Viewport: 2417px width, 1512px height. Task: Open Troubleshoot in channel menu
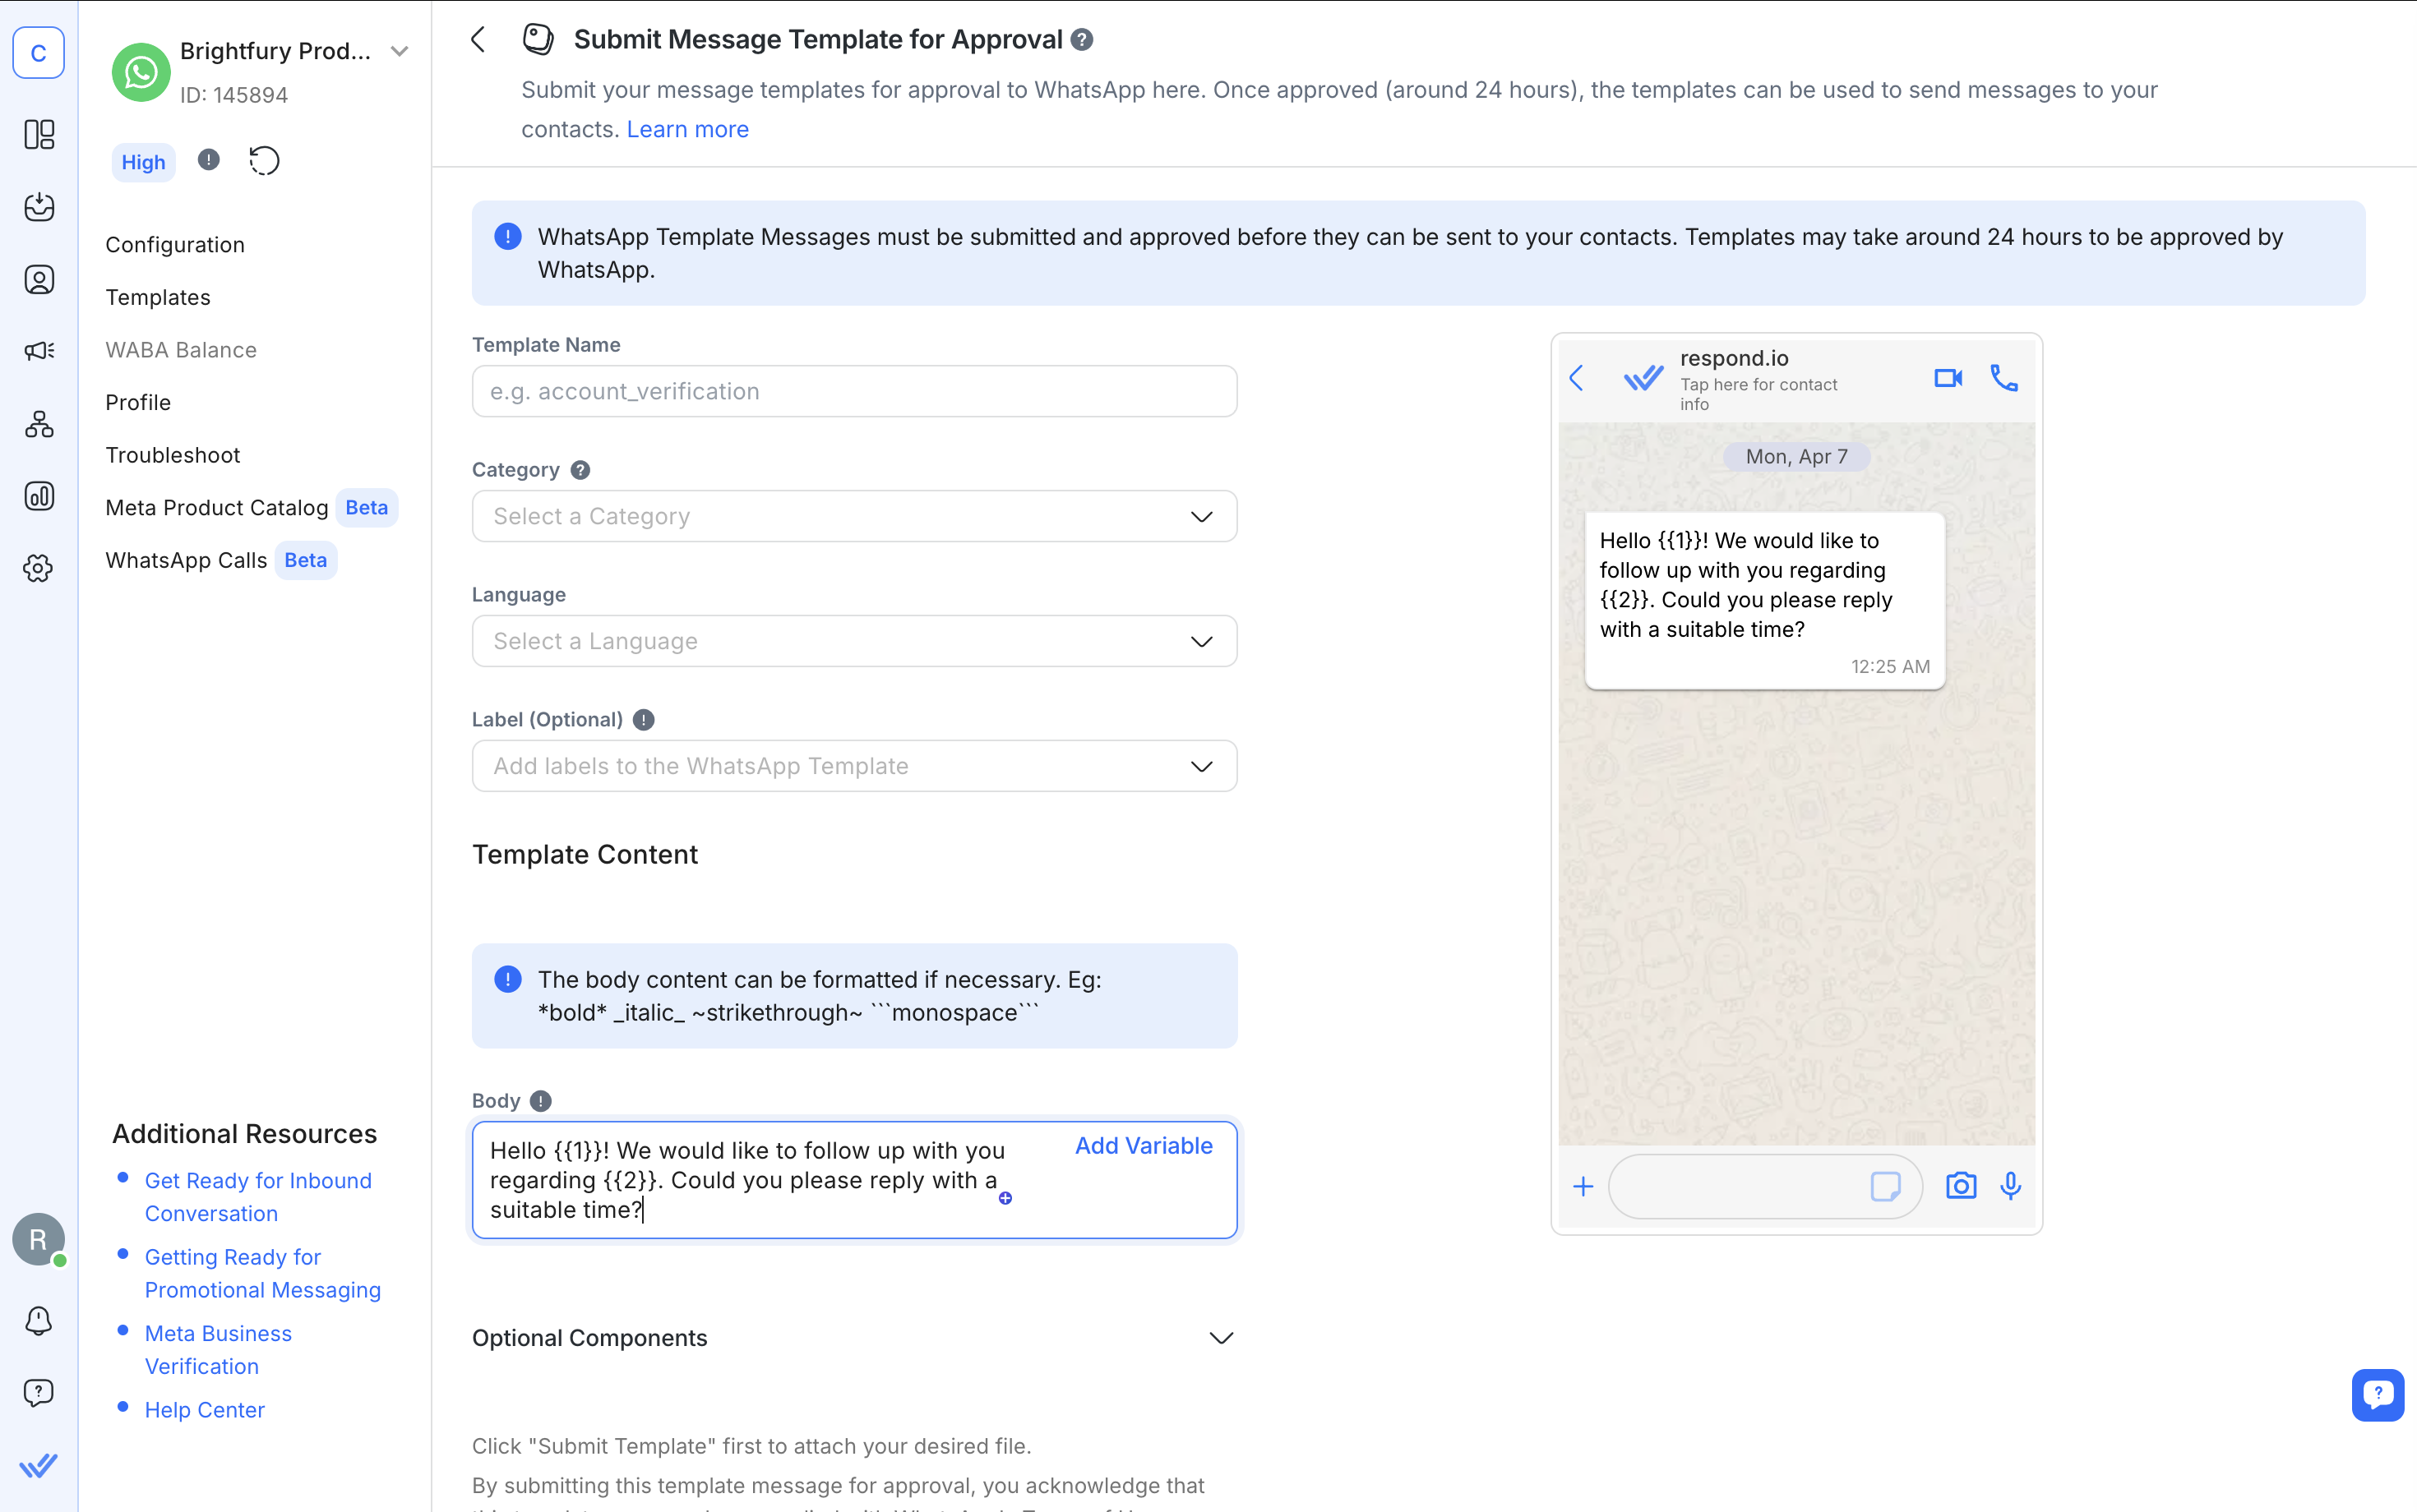point(173,455)
